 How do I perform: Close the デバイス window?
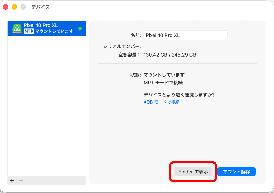5,7
